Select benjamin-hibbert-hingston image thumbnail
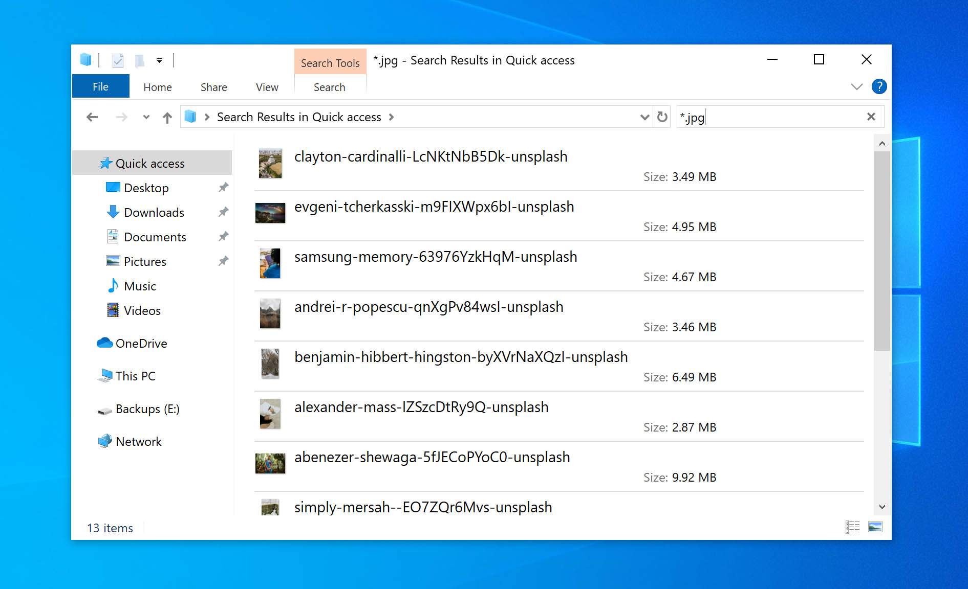 coord(270,364)
